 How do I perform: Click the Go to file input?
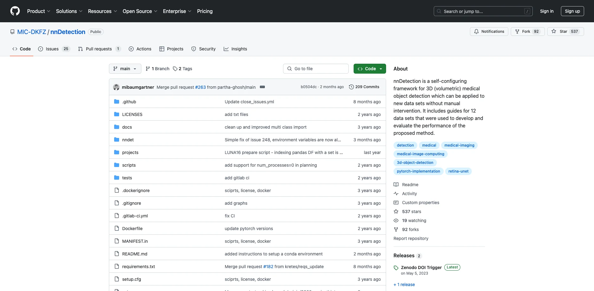point(316,69)
